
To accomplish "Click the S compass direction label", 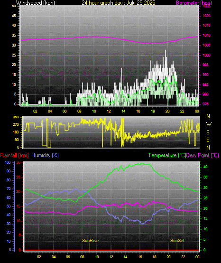I will (208, 132).
